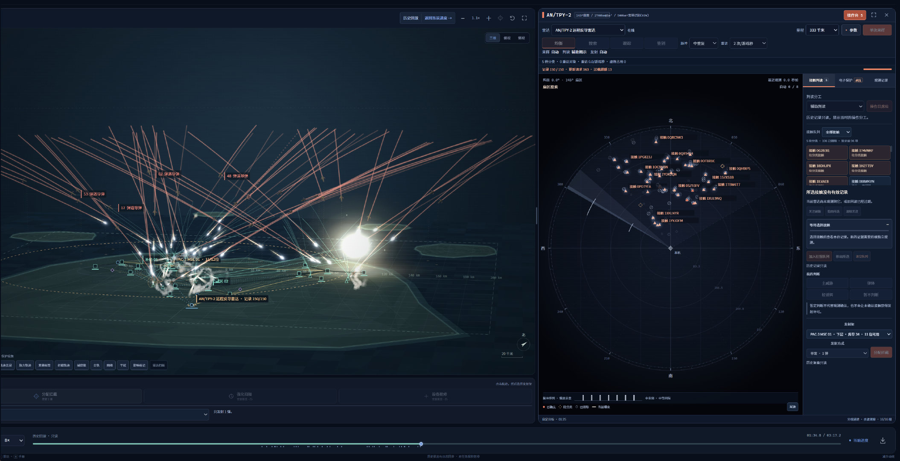Reset the map view with the rotate-back icon
The image size is (900, 461).
512,18
